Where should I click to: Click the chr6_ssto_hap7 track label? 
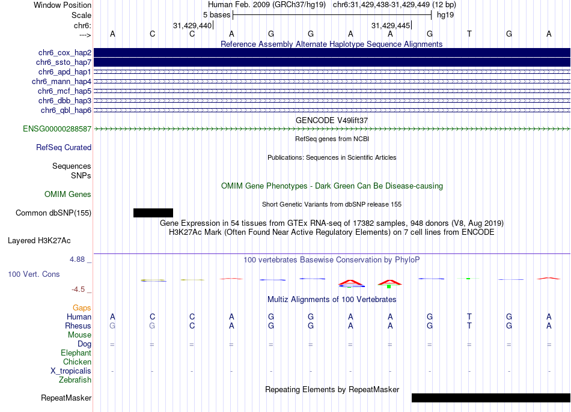click(64, 62)
